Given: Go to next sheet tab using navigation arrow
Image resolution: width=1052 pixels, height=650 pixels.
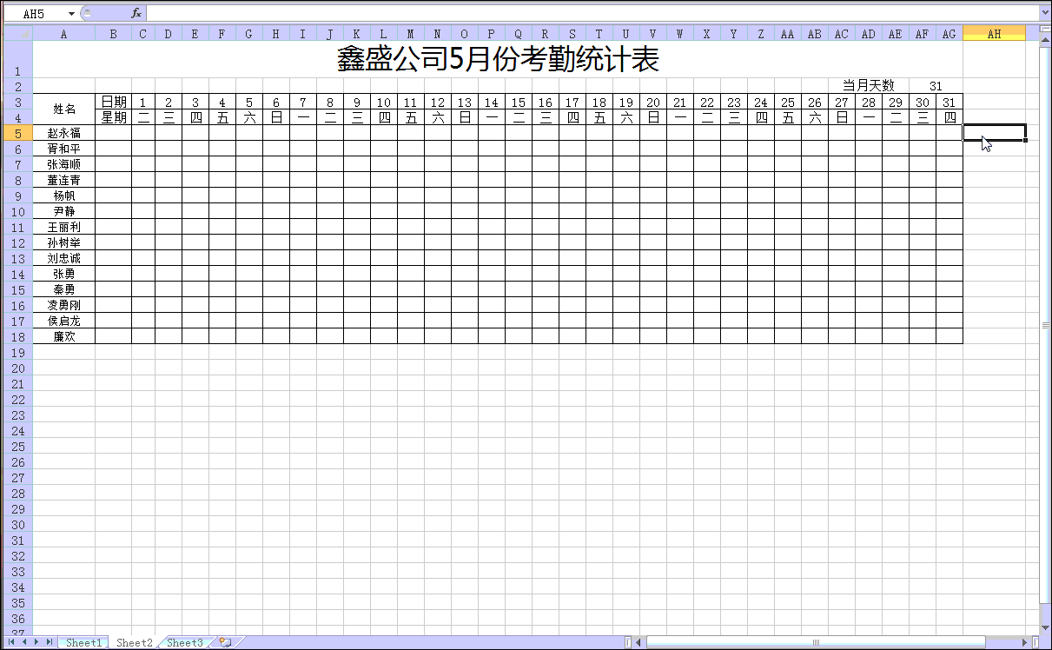Looking at the screenshot, I should coord(36,642).
